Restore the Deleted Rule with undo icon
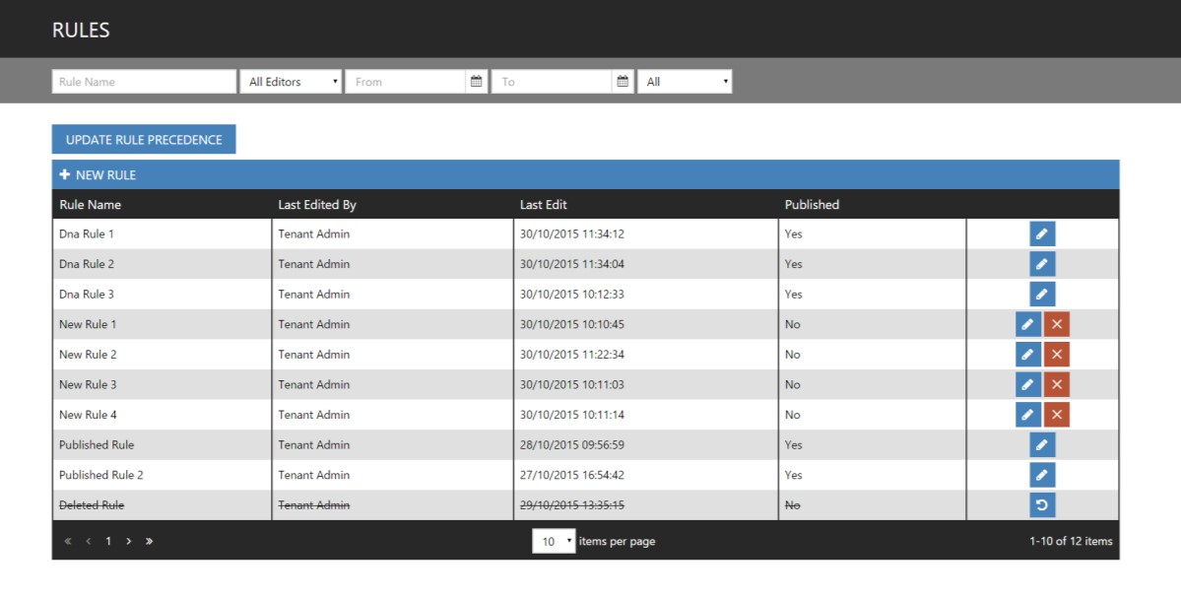1181x598 pixels. [x=1042, y=505]
